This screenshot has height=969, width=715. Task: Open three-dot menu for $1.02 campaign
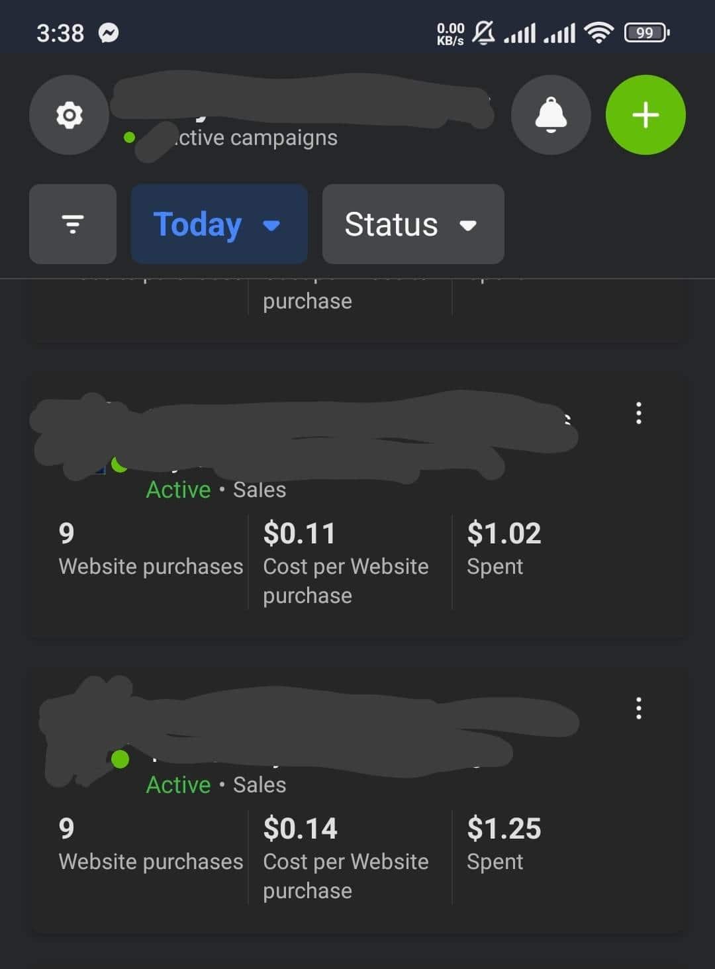coord(638,413)
